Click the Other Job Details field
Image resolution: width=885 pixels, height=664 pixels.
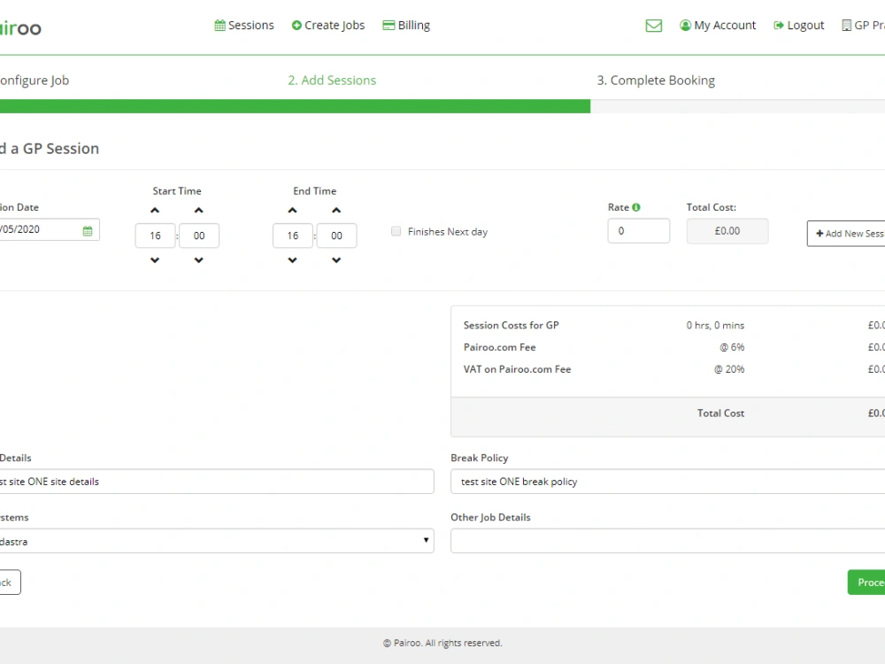point(667,541)
